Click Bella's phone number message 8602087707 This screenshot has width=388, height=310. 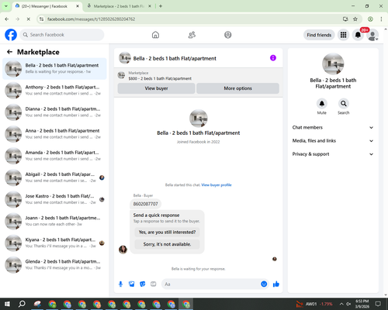[x=145, y=204]
